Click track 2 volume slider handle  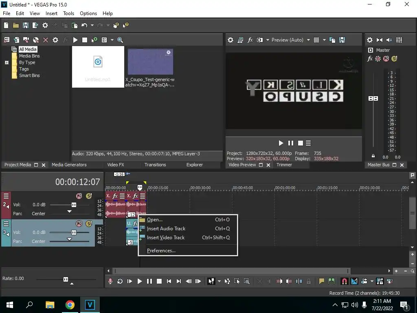point(74,205)
